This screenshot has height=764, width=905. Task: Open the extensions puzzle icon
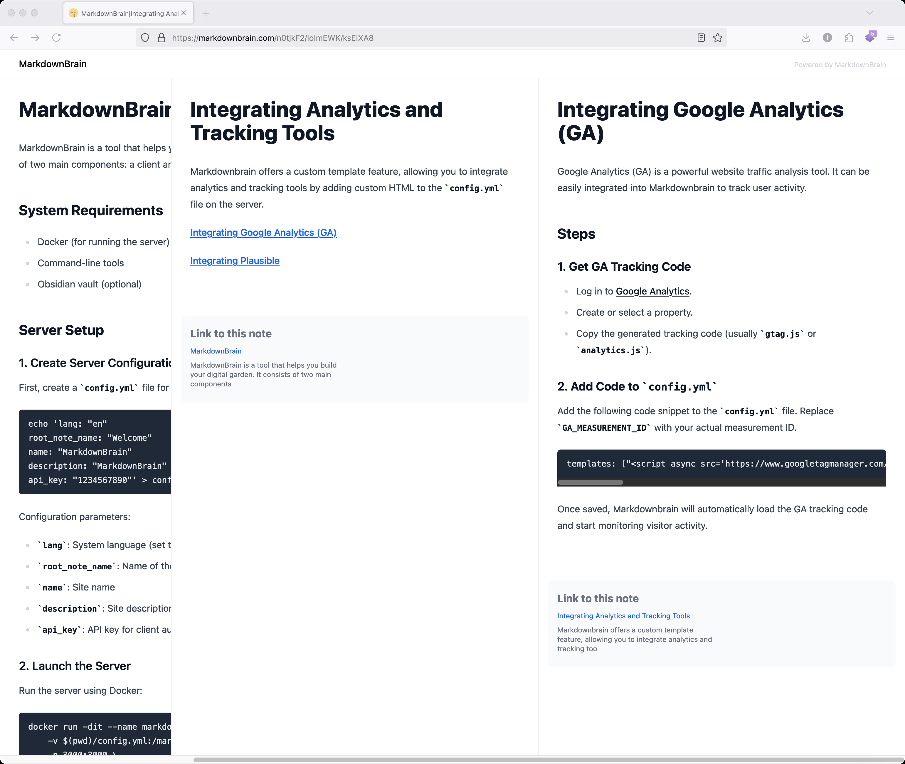849,38
